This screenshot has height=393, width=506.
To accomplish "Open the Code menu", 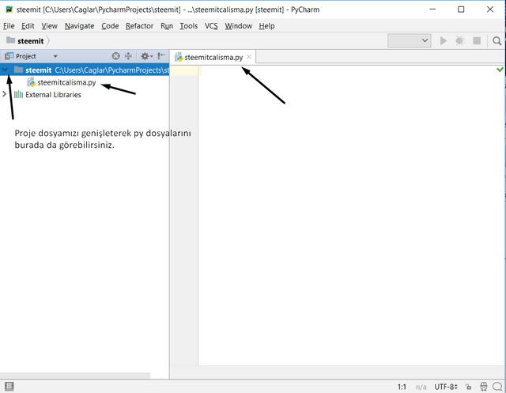I will click(x=110, y=26).
